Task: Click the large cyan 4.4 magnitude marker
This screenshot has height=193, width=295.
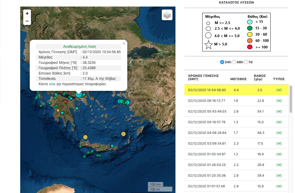Action: click(x=79, y=94)
